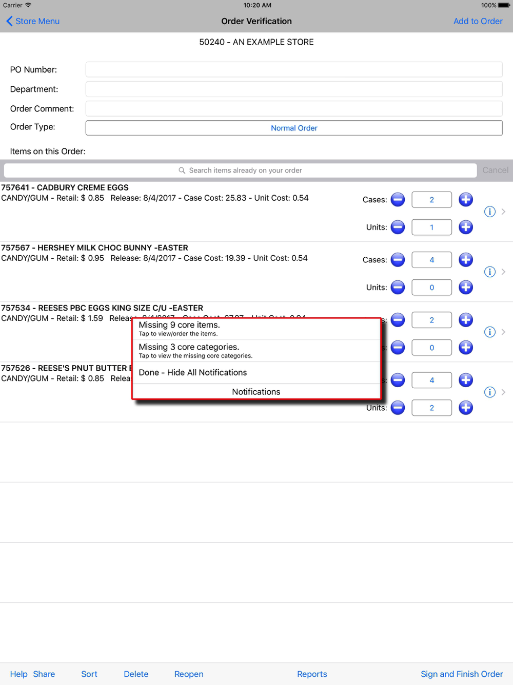Expand Reeses PBC Eggs King Size row chevron

pyautogui.click(x=504, y=332)
